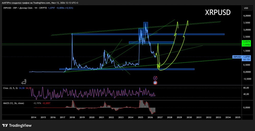Click the 2016 label on time axis
Image resolution: width=255 pixels, height=131 pixels.
click(x=53, y=117)
